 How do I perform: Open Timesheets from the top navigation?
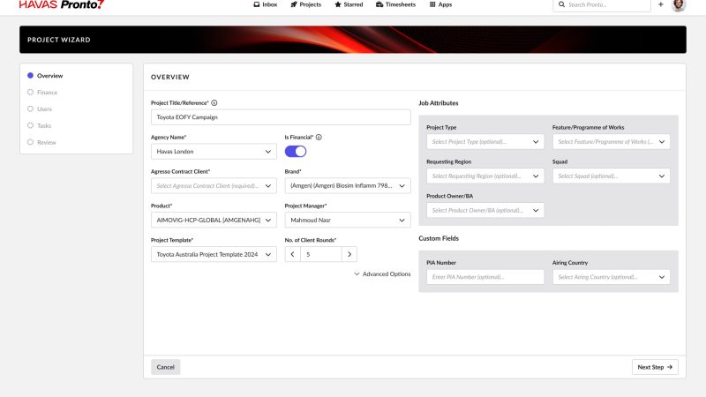pyautogui.click(x=395, y=4)
